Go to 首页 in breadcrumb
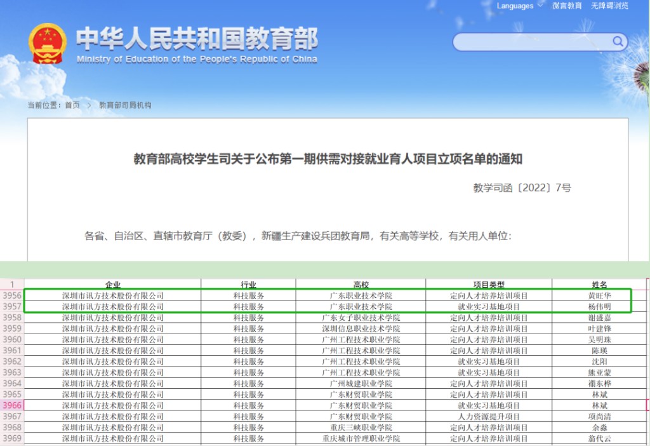The image size is (650, 446). (x=72, y=105)
